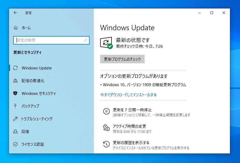Minimize the 設定 window
The image size is (240, 163).
tap(199, 13)
